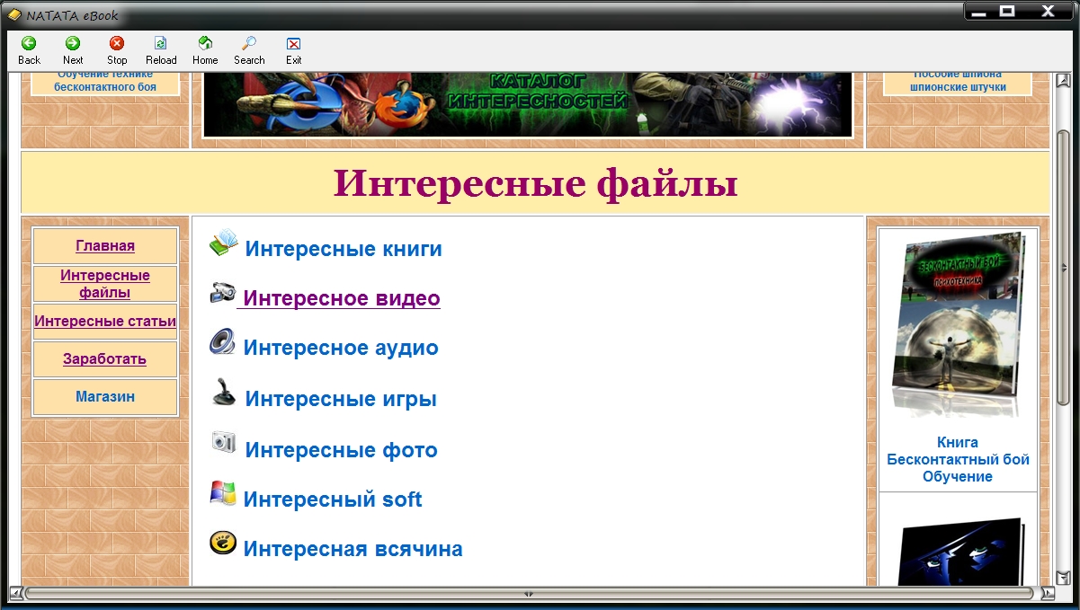Reload the page using the Reload icon
The image size is (1080, 610).
click(161, 44)
